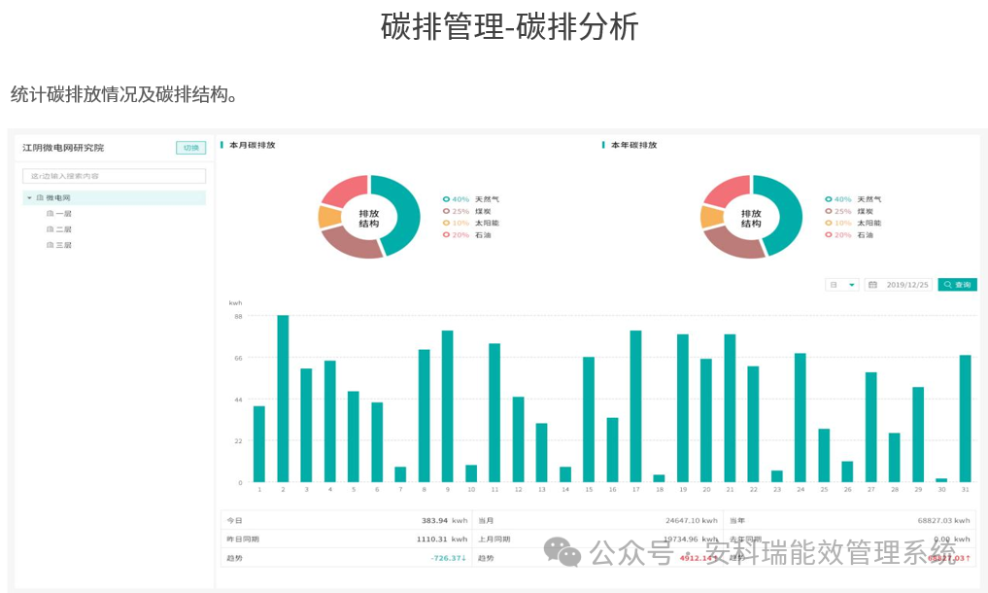
Task: Click the building icon beside 一层 node
Action: (50, 214)
